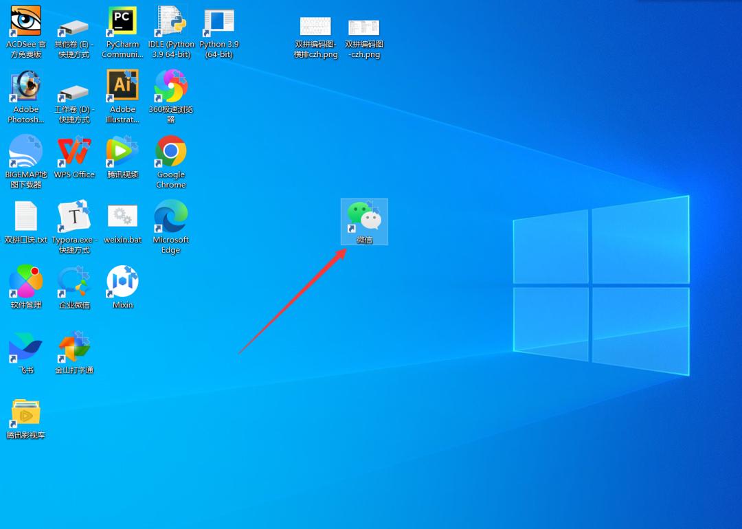742x529 pixels.
Task: Click the IDLE Python 3.9 shortcut
Action: (170, 21)
